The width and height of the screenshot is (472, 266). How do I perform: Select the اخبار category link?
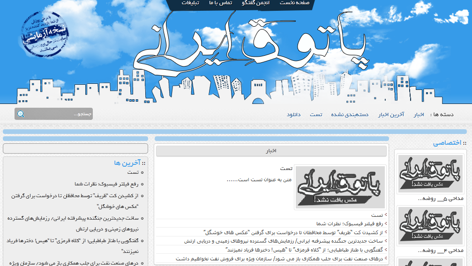[419, 115]
